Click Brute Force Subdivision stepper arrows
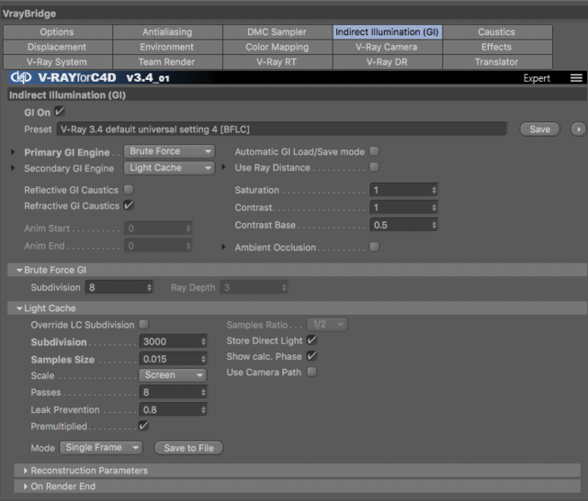Viewport: 588px width, 501px height. [149, 287]
